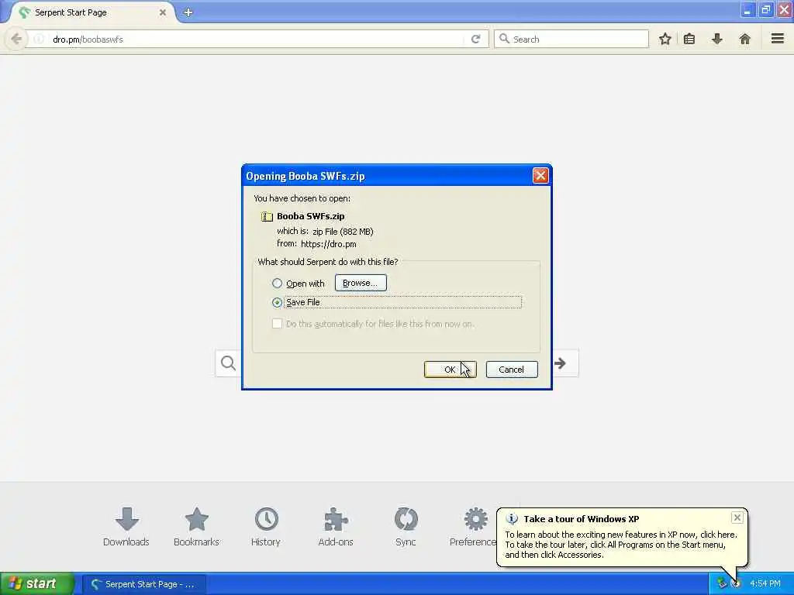Open the downloads arrow in toolbar

coord(716,39)
